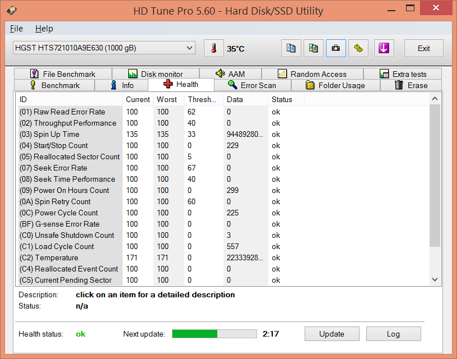Switch to the AAM tab

(x=230, y=74)
